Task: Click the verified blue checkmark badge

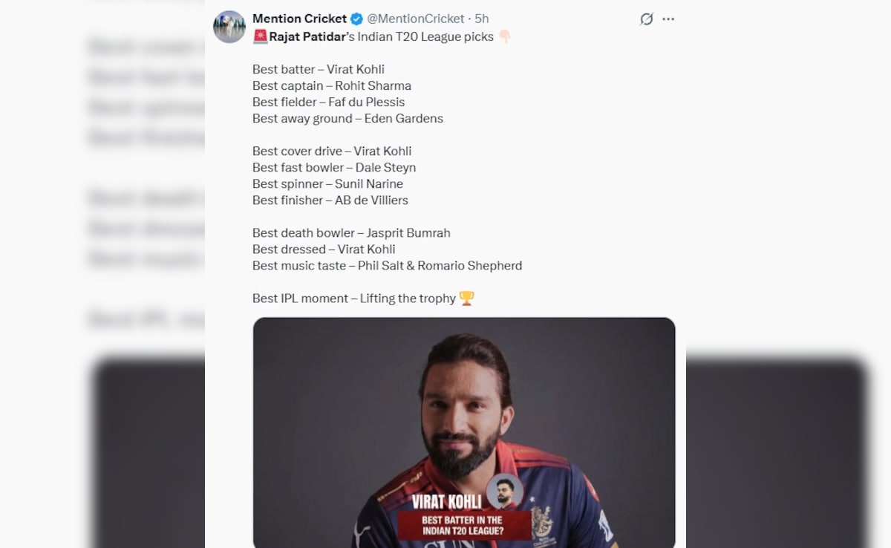Action: pyautogui.click(x=356, y=19)
